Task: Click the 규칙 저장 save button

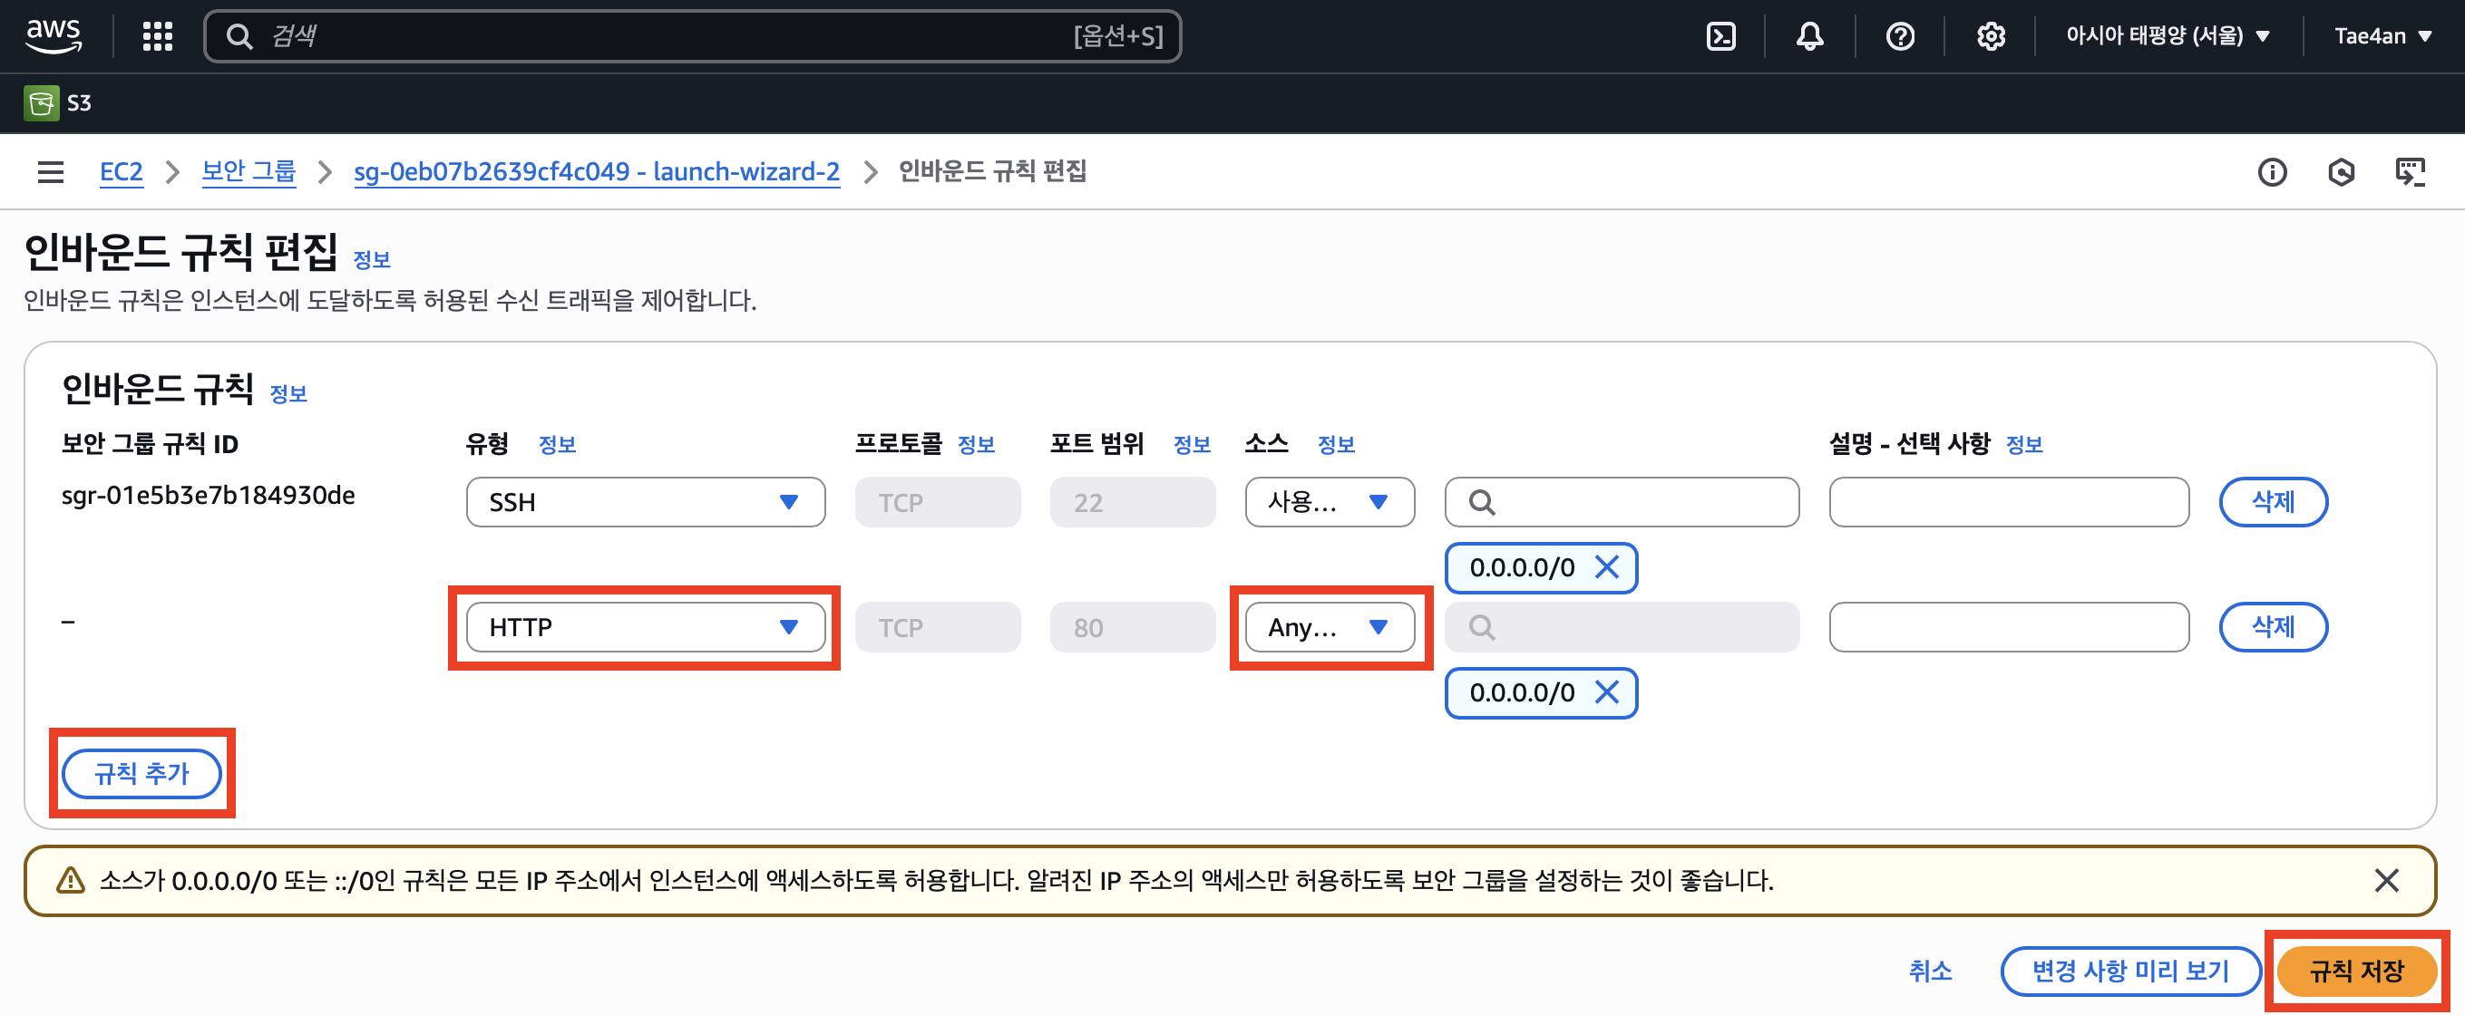Action: click(x=2356, y=971)
